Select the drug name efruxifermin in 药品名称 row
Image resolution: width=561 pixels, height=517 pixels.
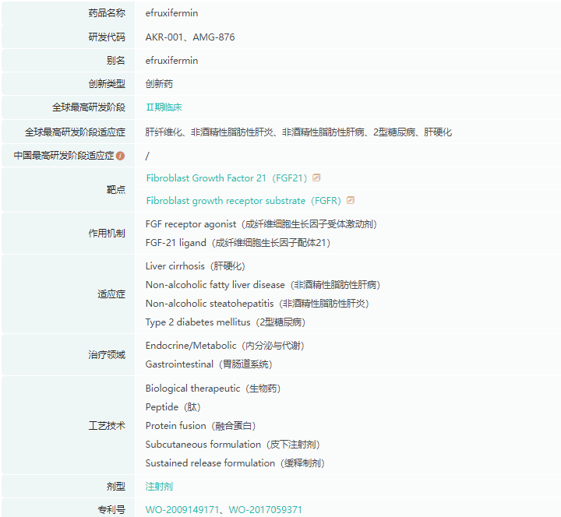click(171, 13)
